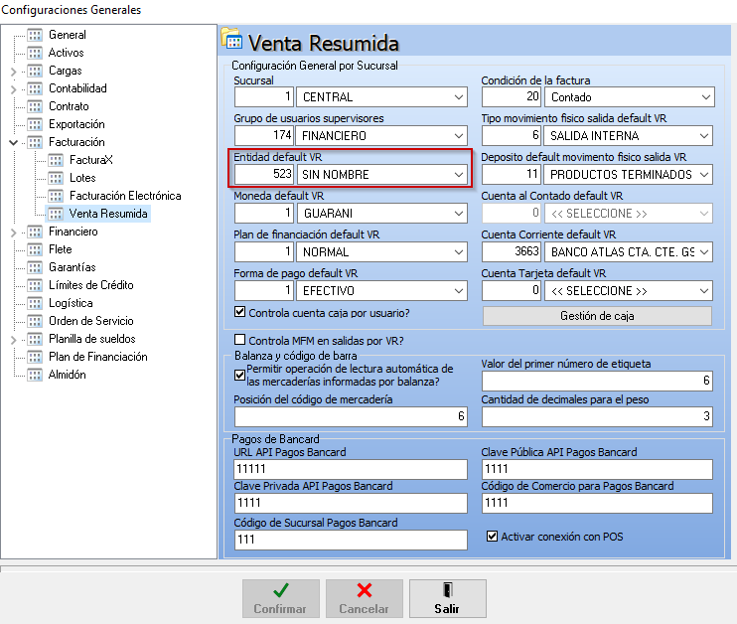Click the Gestión de caja button
This screenshot has height=624, width=737.
597,316
